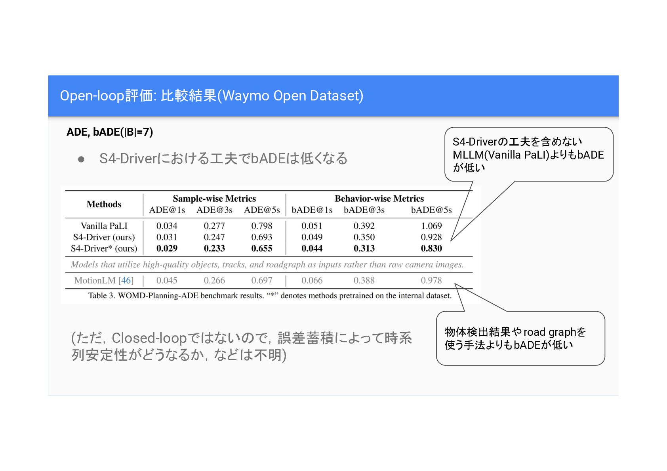This screenshot has height=471, width=667.
Task: Click MotionLM value 0.045
Action: point(167,280)
